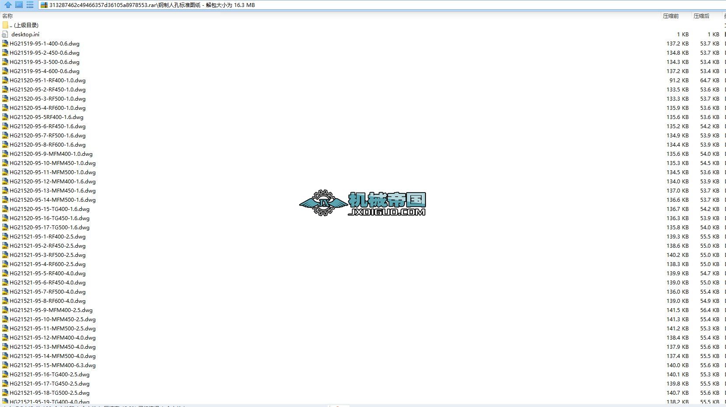Screen dimensions: 726x407
Task: Click the 56.4 KB compressed size value
Action: pyautogui.click(x=710, y=310)
